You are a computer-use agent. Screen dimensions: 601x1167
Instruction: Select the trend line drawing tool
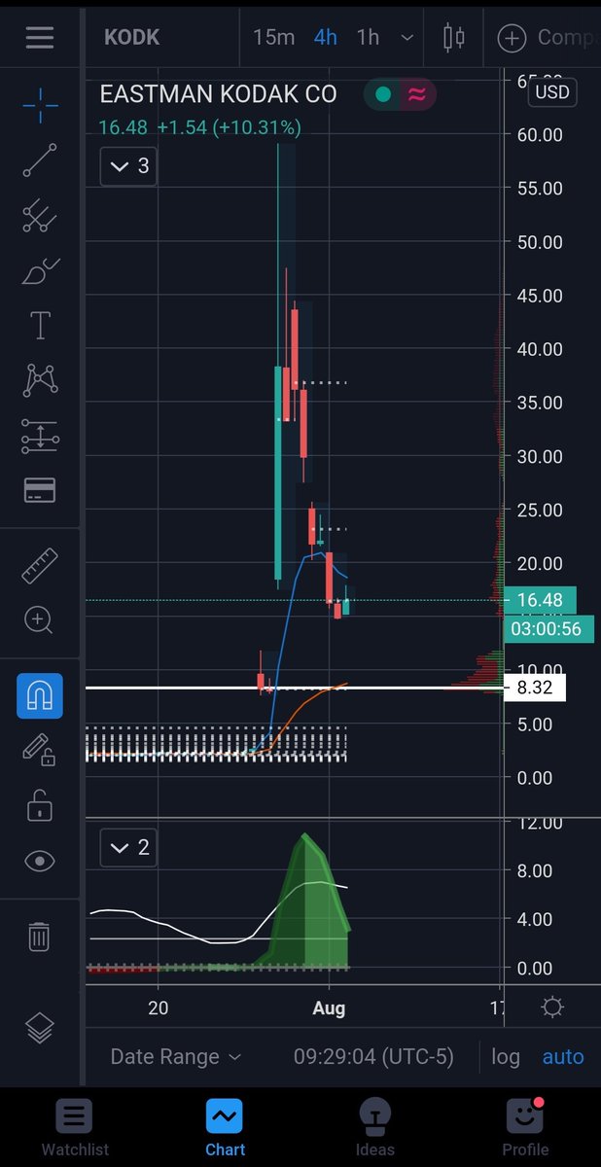coord(40,159)
